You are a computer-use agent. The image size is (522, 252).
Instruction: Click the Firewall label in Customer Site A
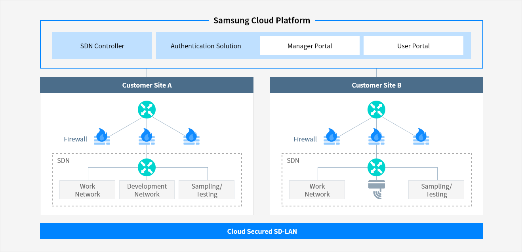coord(76,139)
